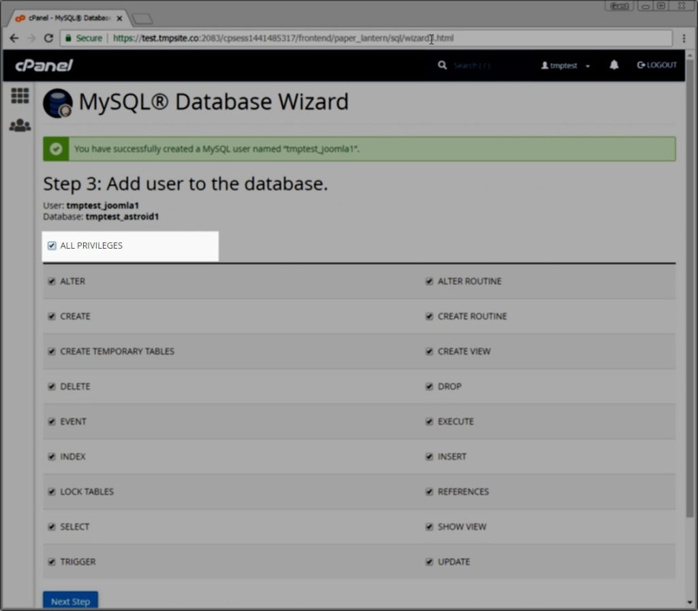Click the MySQL Database Wizard icon
The height and width of the screenshot is (611, 698).
point(58,103)
